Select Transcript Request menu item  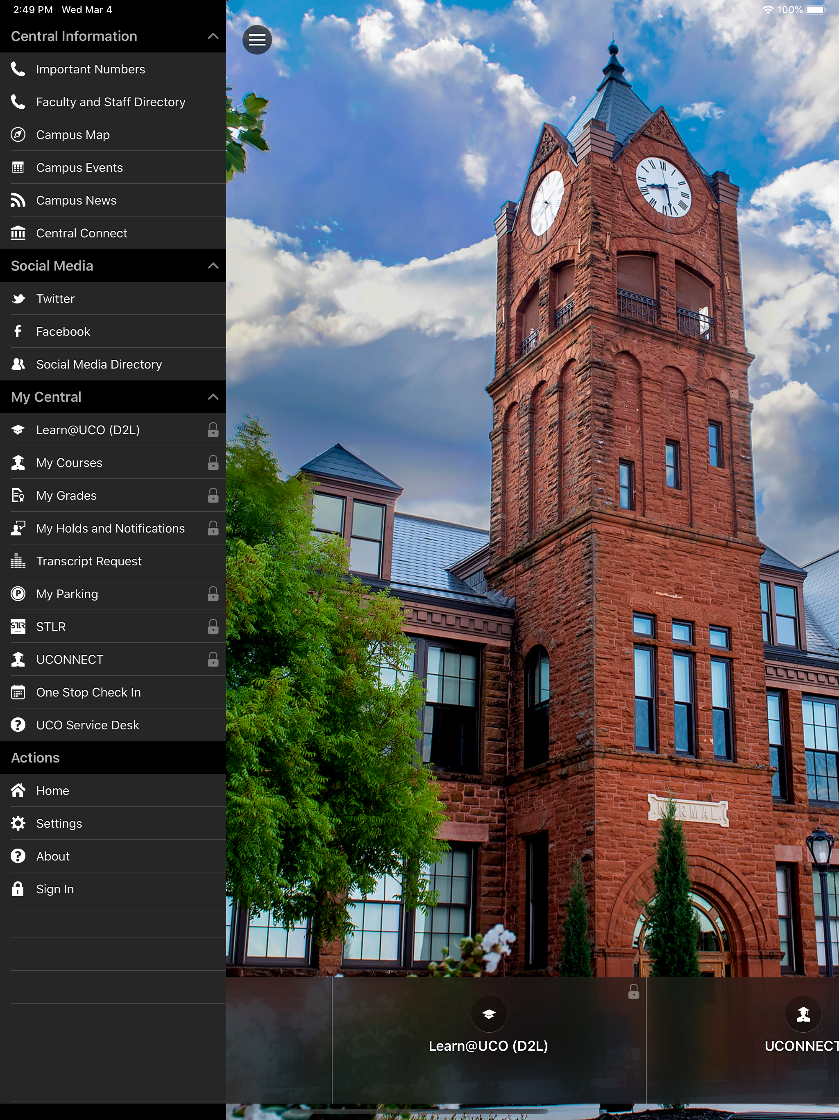click(89, 561)
